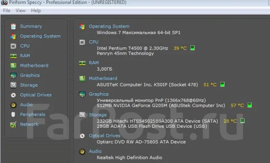Show the Graphics section from sidebar
This screenshot has width=270, height=163.
(30, 75)
